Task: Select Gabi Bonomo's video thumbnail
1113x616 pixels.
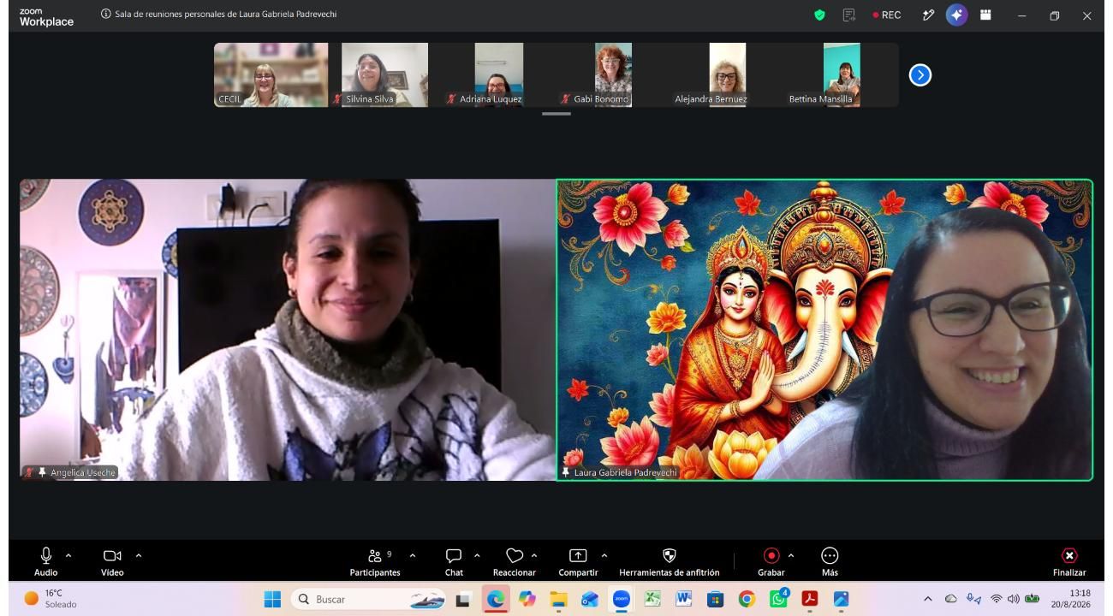Action: 613,75
